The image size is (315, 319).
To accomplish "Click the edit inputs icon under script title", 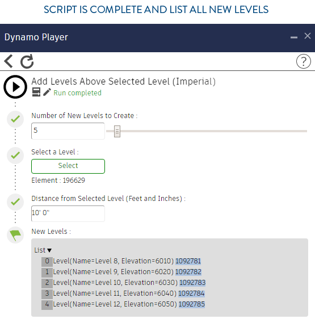I will (x=36, y=92).
